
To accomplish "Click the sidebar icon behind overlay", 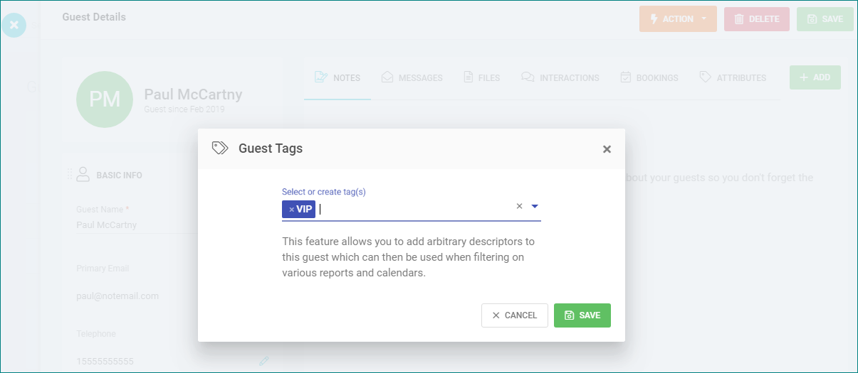I will (x=31, y=87).
